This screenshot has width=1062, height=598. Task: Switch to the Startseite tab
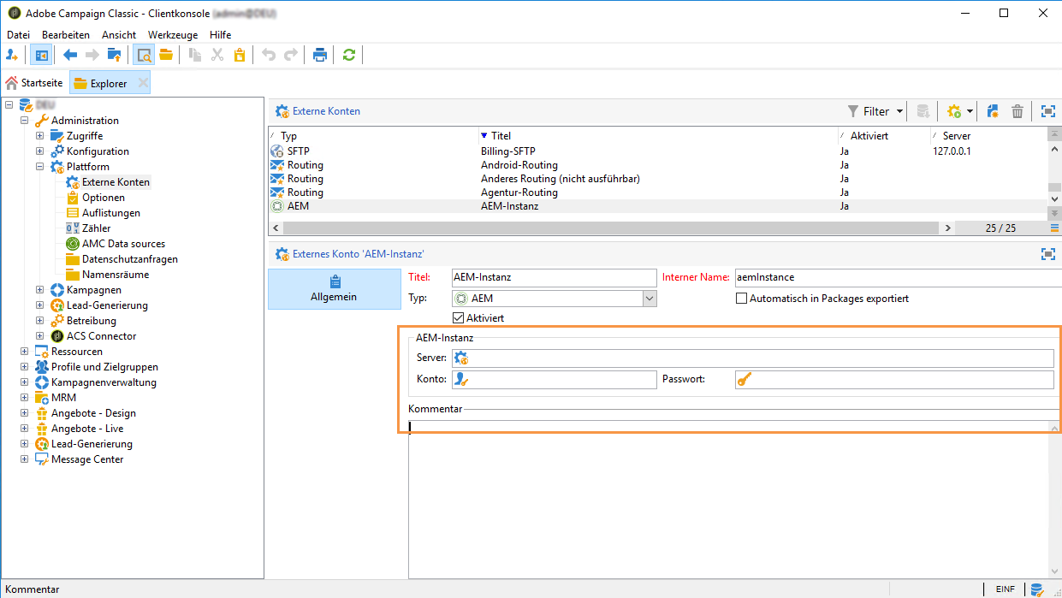point(34,83)
